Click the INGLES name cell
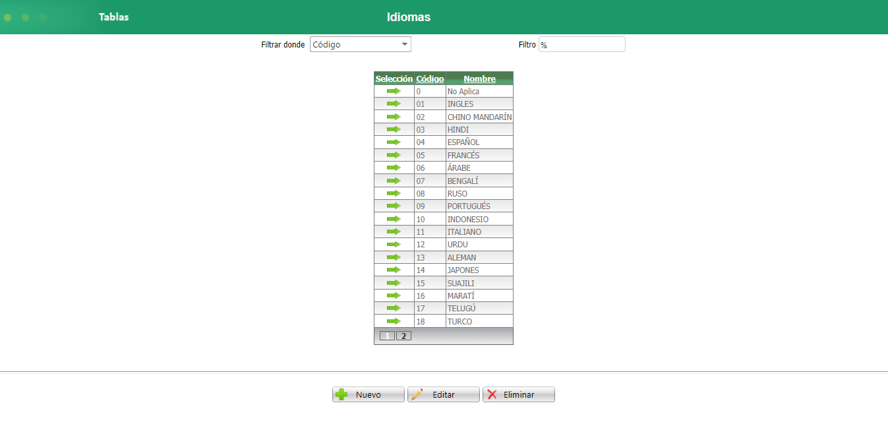 click(x=479, y=104)
